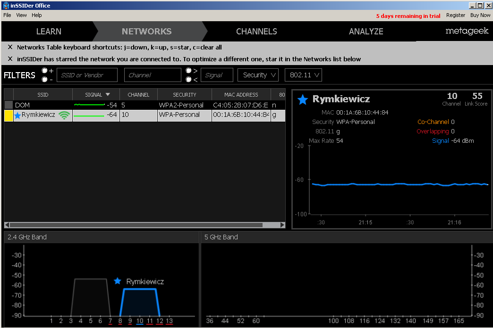Focus the SSID or Vendor filter field

point(87,75)
